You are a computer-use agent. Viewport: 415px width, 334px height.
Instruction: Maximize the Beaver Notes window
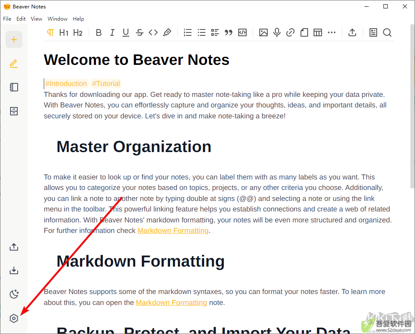point(386,7)
